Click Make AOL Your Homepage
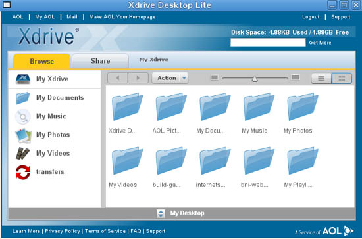362x239 pixels. [x=122, y=17]
